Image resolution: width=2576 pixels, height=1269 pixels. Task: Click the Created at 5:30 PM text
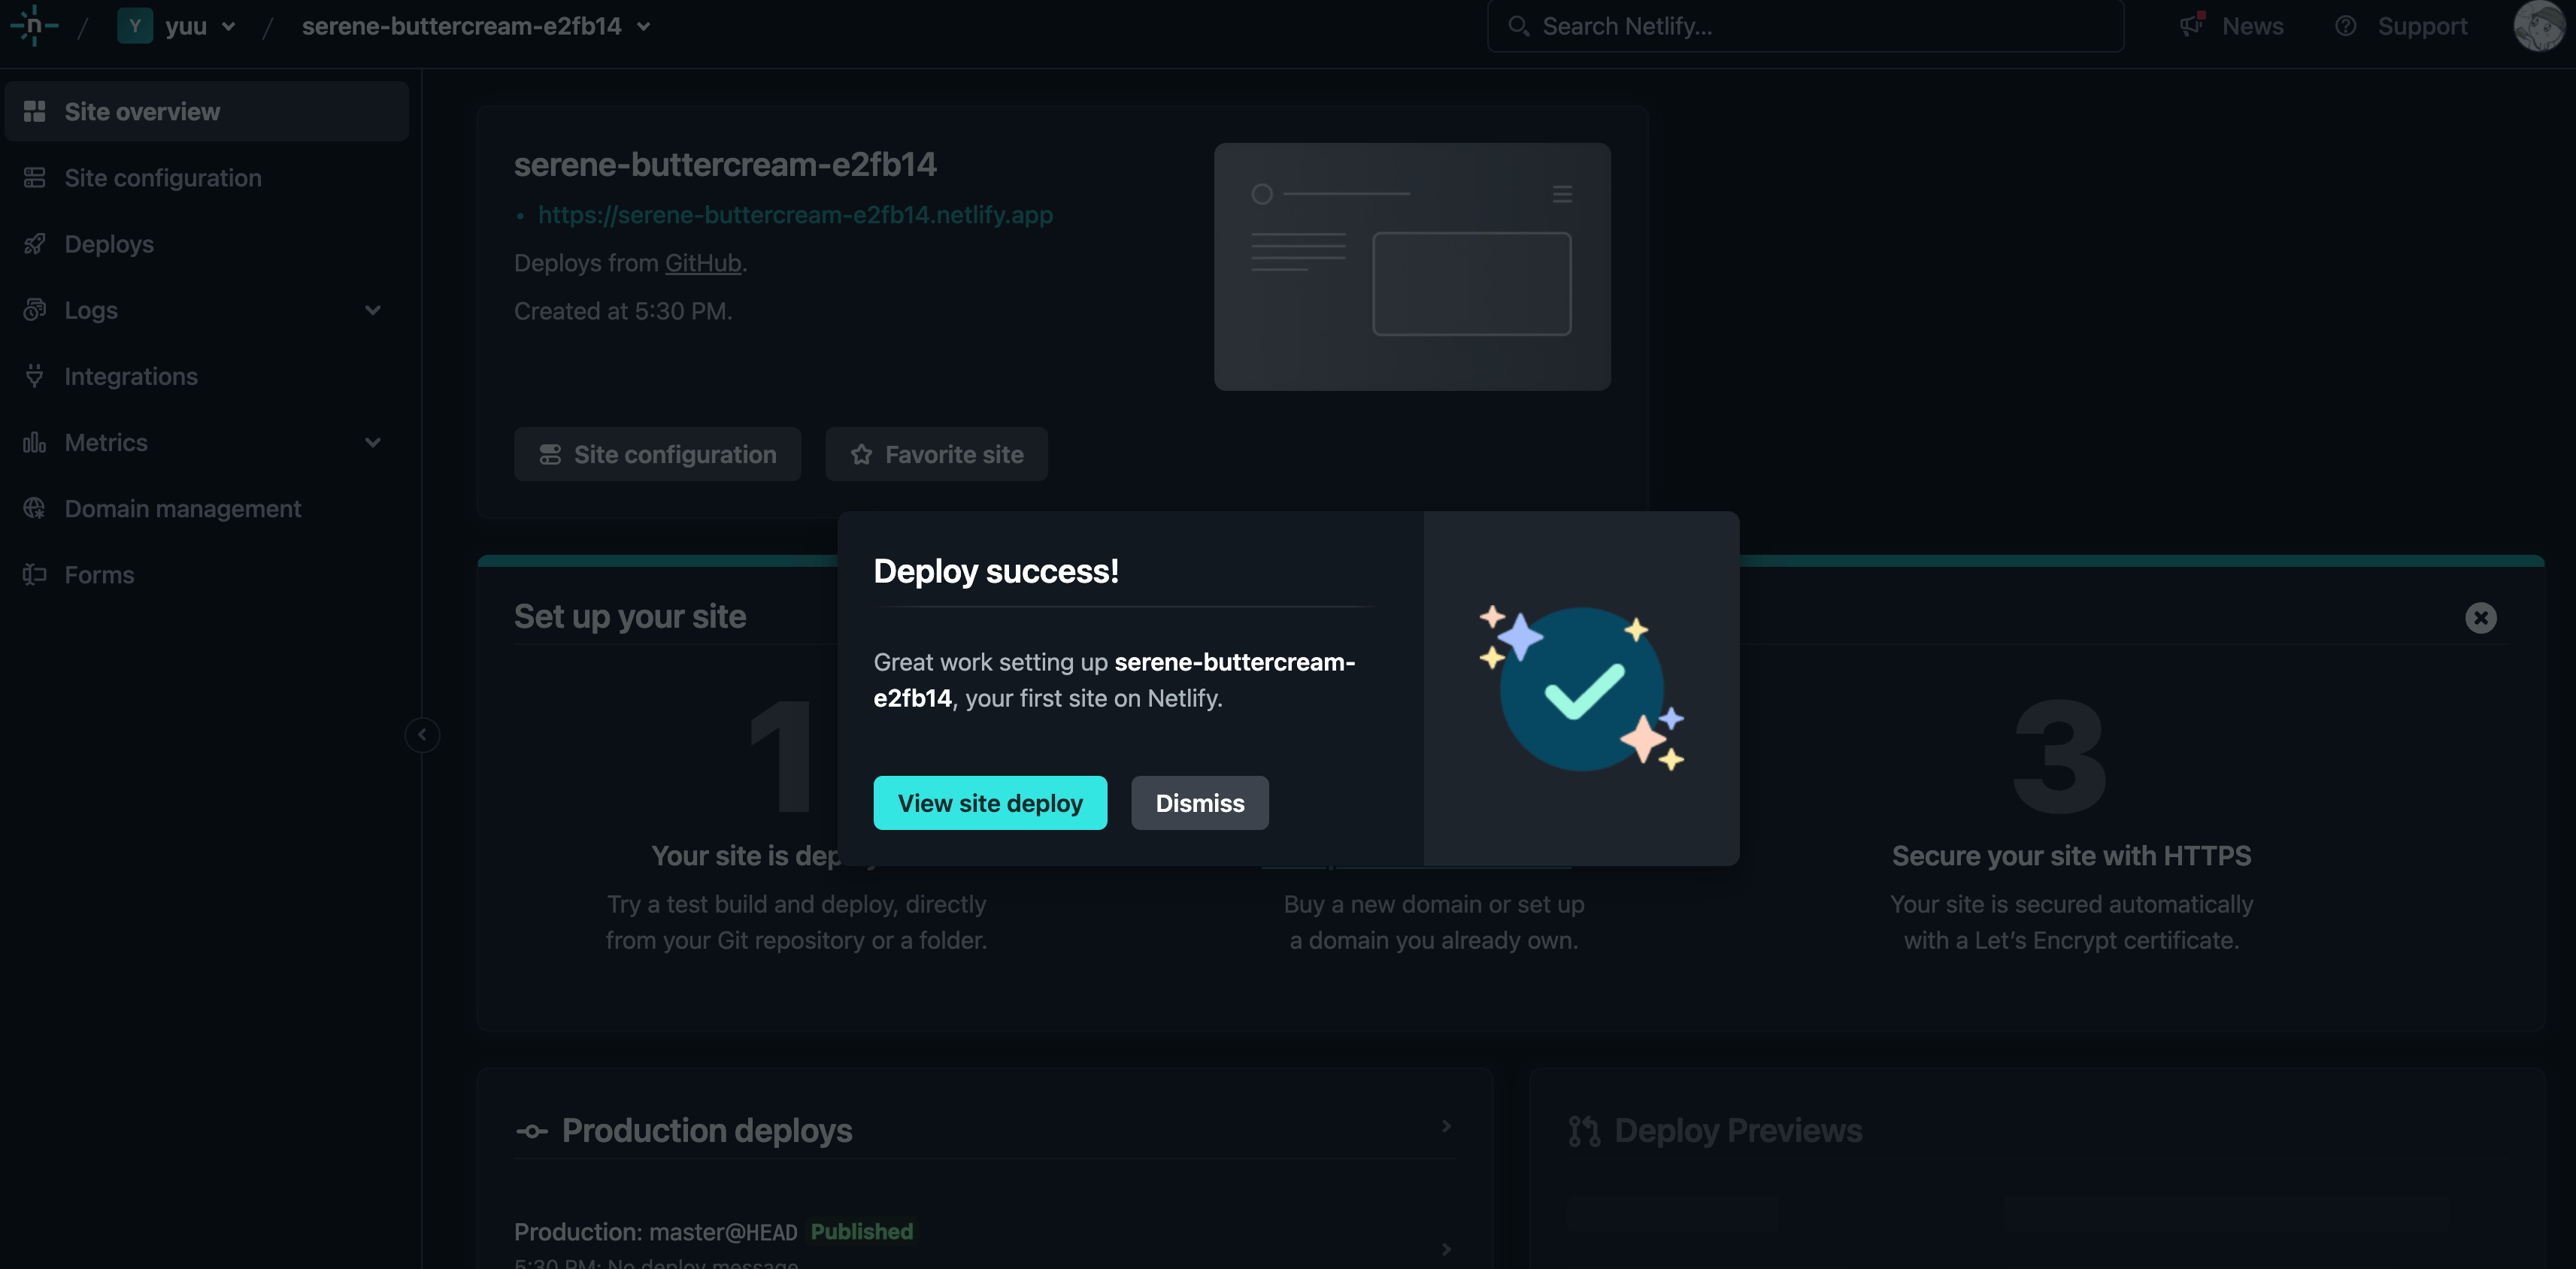623,311
